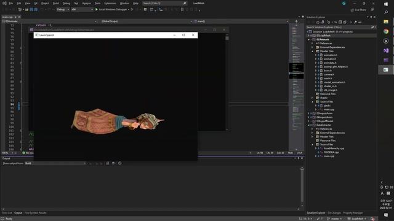Click the master branch in status bar
This screenshot has height=221, width=394.
(x=334, y=219)
